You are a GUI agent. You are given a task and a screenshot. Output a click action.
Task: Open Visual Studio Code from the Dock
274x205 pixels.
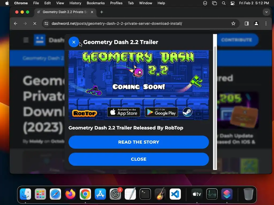pyautogui.click(x=175, y=194)
